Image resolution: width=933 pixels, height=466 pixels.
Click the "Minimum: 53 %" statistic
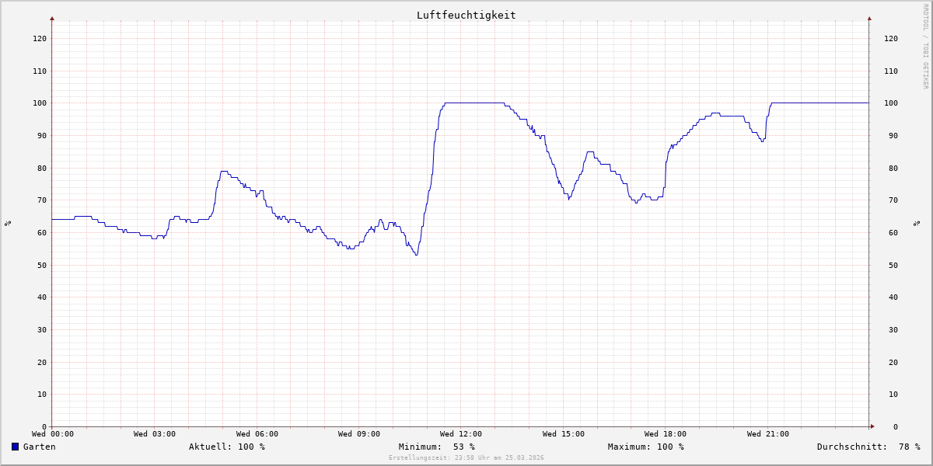[x=436, y=447]
